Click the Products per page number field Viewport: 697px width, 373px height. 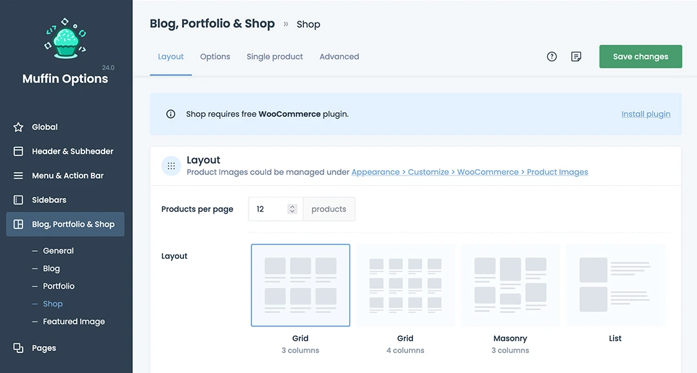[268, 209]
